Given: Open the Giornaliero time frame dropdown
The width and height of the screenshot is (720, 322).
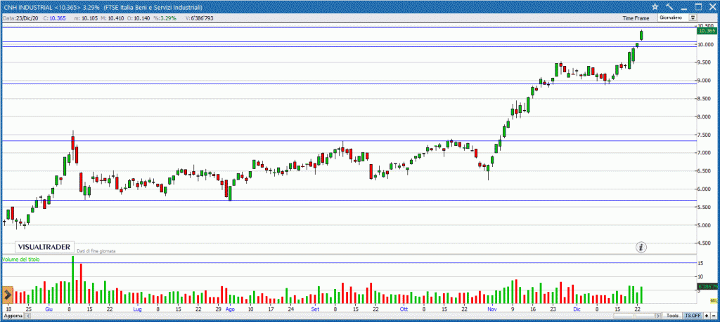Looking at the screenshot, I should tap(677, 18).
